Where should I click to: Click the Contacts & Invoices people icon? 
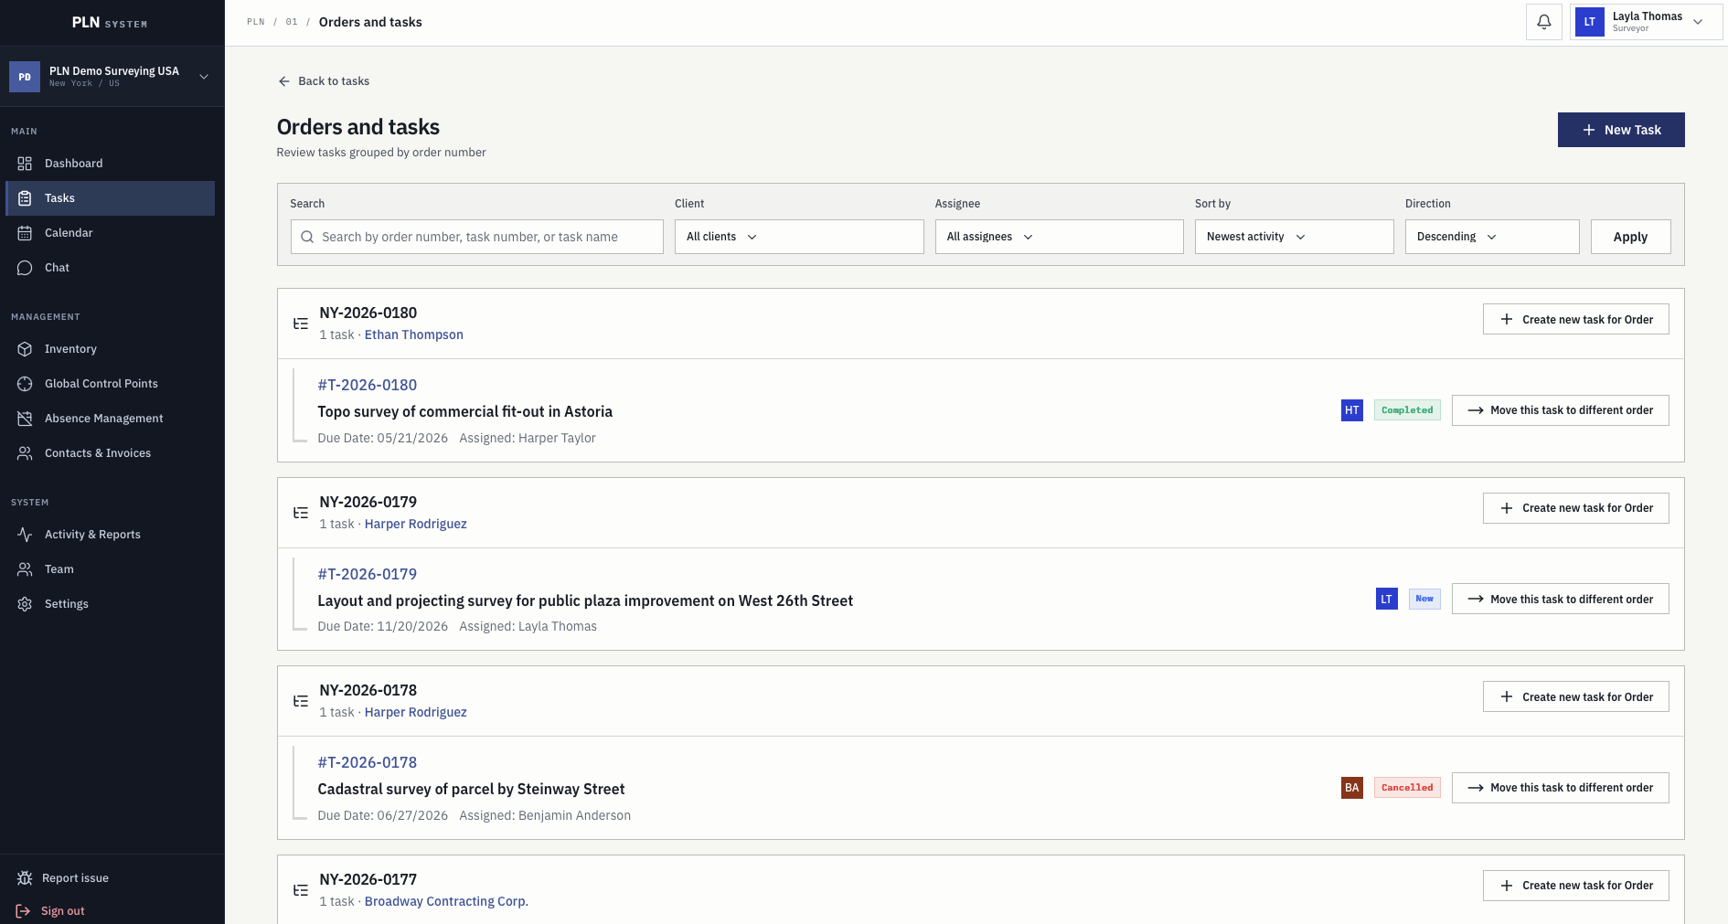tap(25, 453)
